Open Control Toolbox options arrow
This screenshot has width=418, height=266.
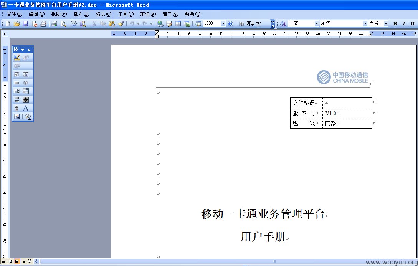[x=22, y=50]
